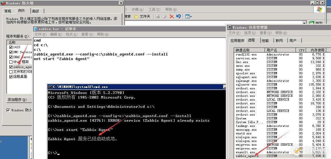Sort processes by 用户名 column header
Viewport: 331px width, 159px height.
[280, 50]
